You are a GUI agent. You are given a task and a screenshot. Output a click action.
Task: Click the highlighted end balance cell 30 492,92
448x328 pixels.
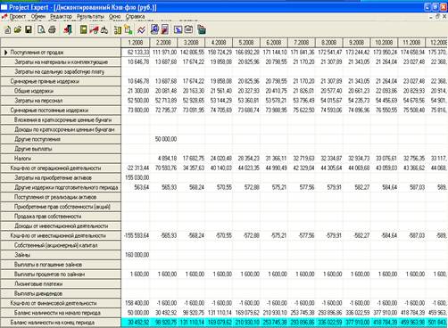136,323
